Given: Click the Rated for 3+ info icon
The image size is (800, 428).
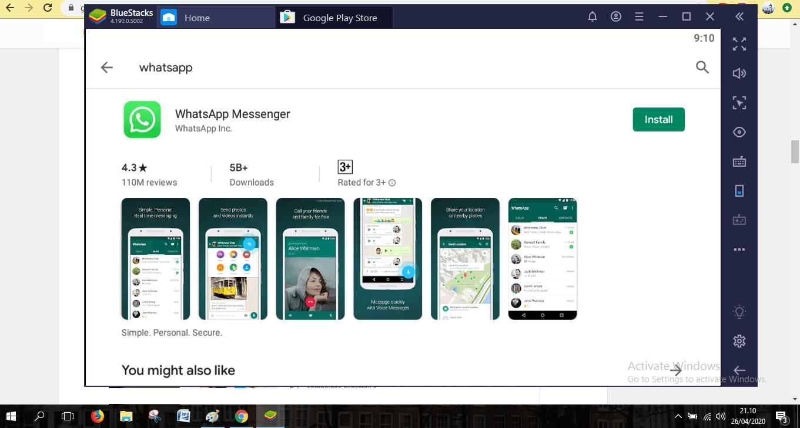Looking at the screenshot, I should pyautogui.click(x=392, y=183).
